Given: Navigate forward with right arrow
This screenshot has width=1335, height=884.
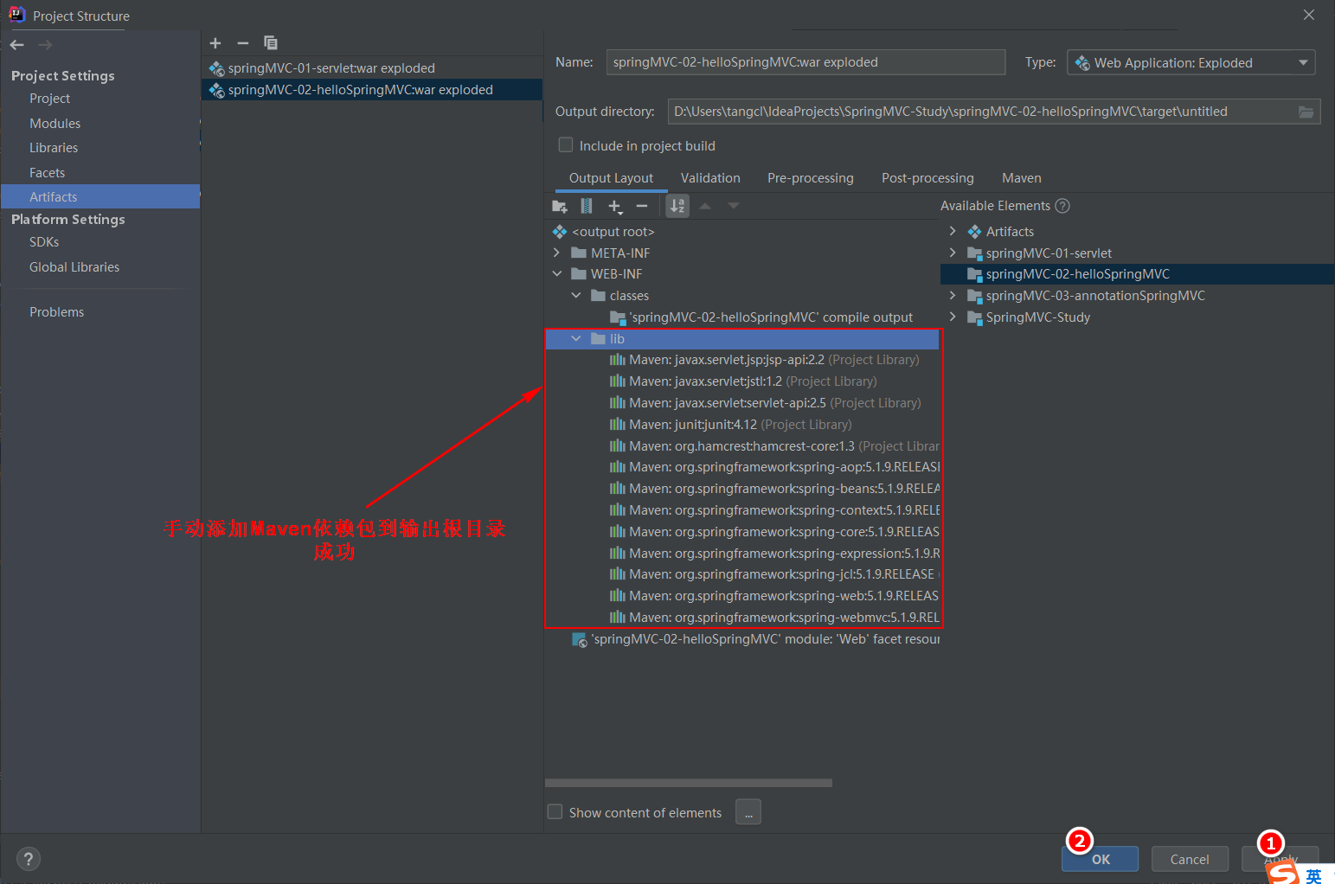Looking at the screenshot, I should 45,45.
